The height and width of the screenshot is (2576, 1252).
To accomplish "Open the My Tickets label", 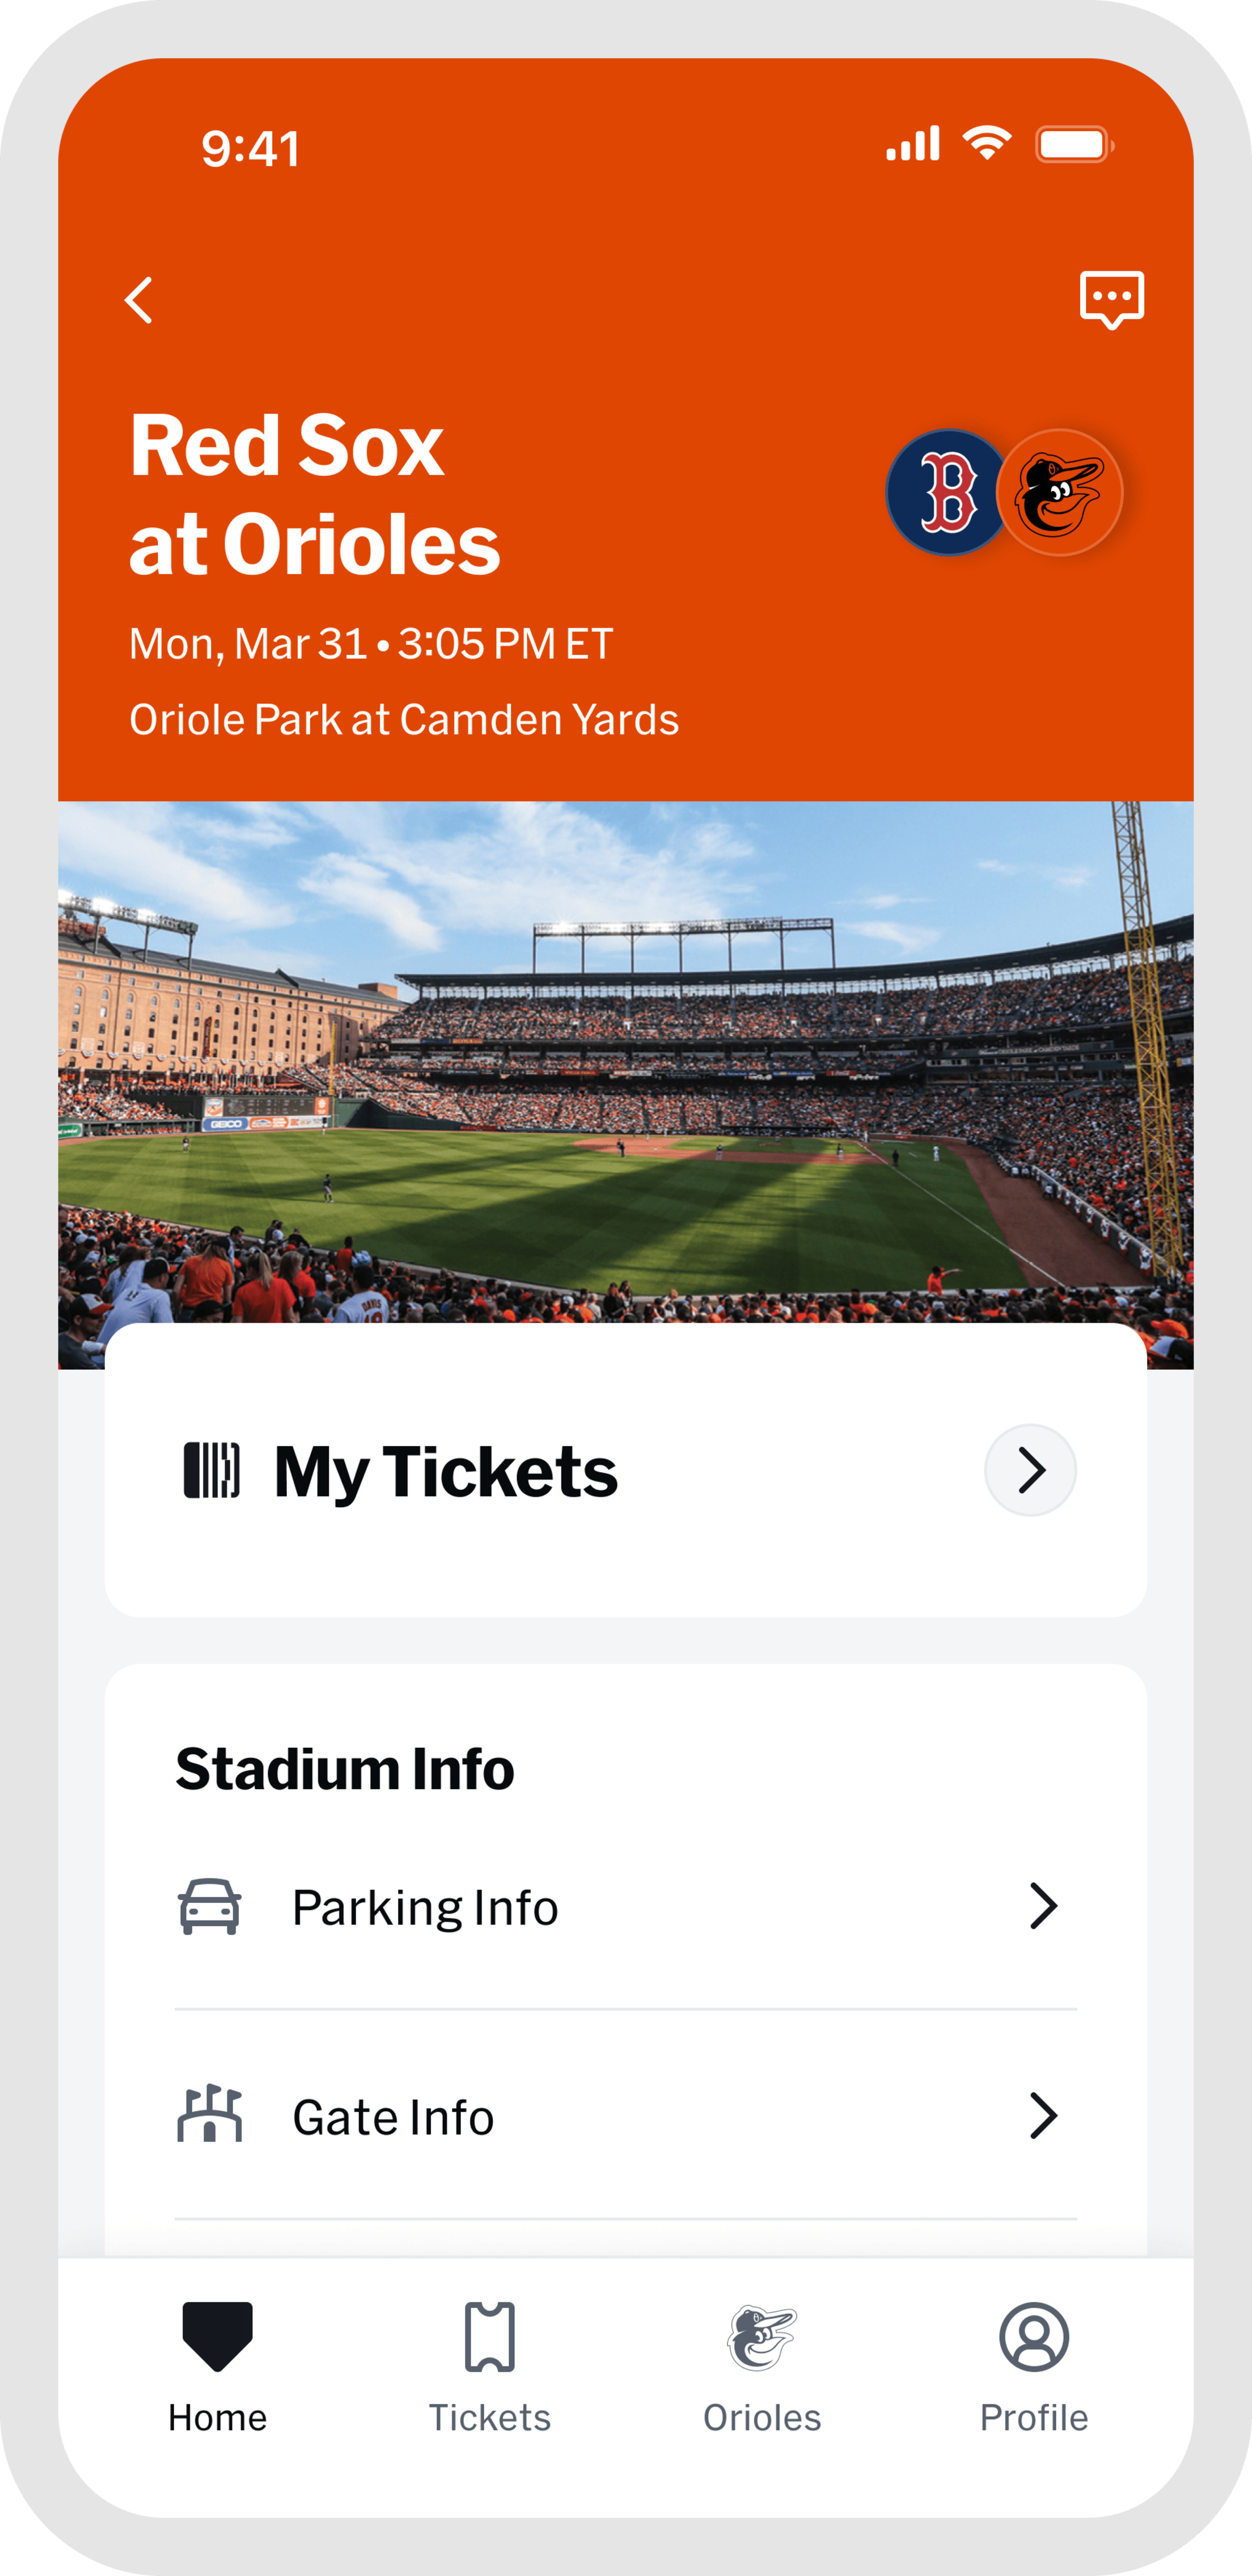I will (x=446, y=1472).
